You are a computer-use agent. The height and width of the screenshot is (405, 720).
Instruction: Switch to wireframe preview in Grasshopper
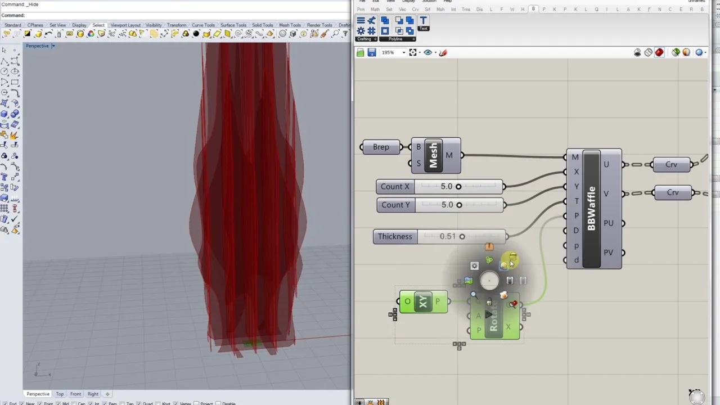tap(649, 52)
